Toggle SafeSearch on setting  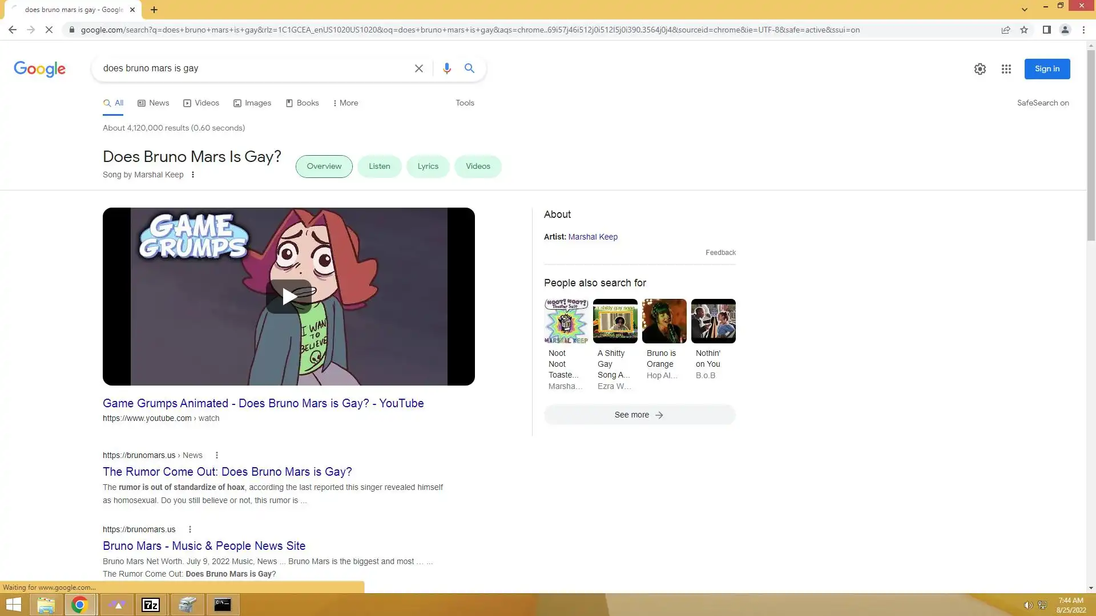[1042, 103]
